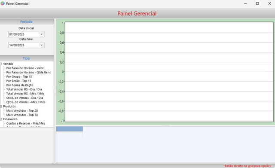Click the Painel Gerencial app icon in title bar
This screenshot has height=168, width=275.
point(3,3)
